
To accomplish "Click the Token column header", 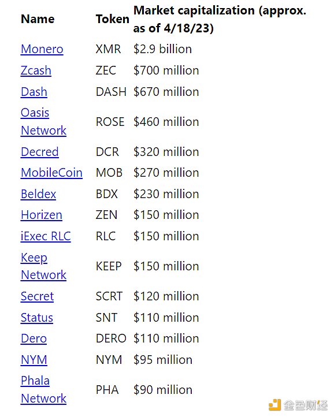I will click(113, 19).
